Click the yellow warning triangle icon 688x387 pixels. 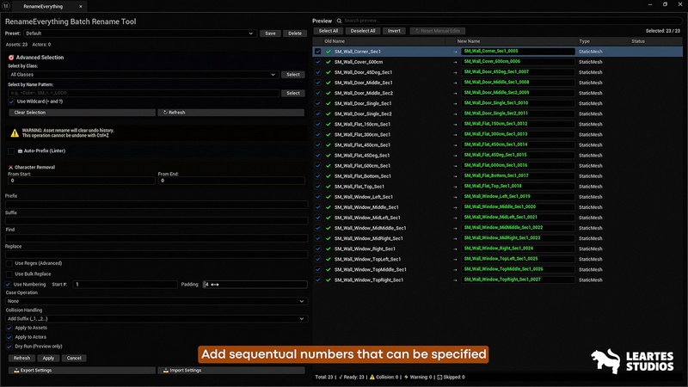(14, 132)
